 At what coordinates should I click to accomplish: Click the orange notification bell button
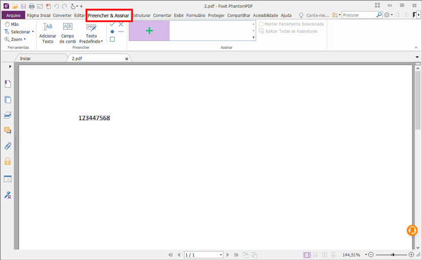412,230
